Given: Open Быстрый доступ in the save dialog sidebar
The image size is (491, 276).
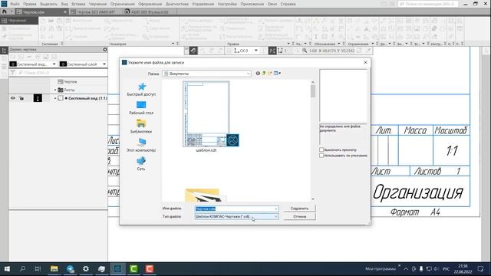Looking at the screenshot, I should point(141,89).
